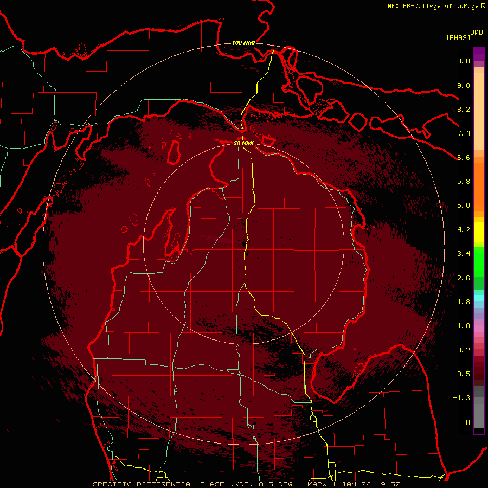Pick the cyan segment of the color bar
488x488 pixels.
(479, 298)
